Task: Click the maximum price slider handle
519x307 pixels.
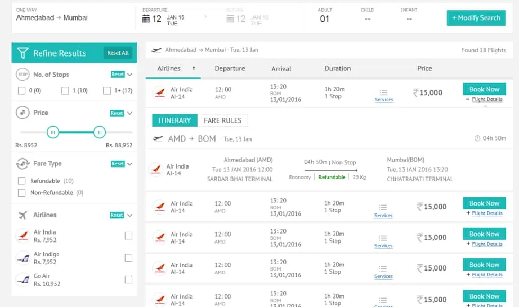Action: click(x=100, y=133)
